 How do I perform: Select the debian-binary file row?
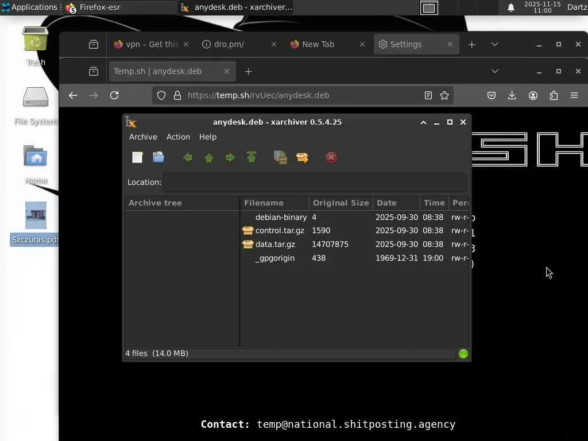point(355,217)
